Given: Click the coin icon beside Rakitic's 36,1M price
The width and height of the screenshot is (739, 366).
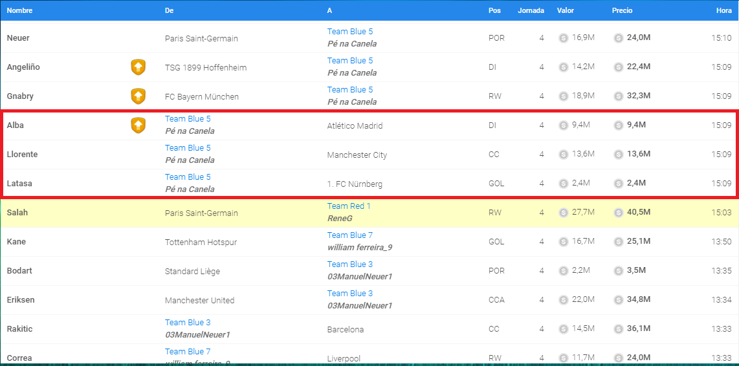Looking at the screenshot, I should (x=619, y=329).
